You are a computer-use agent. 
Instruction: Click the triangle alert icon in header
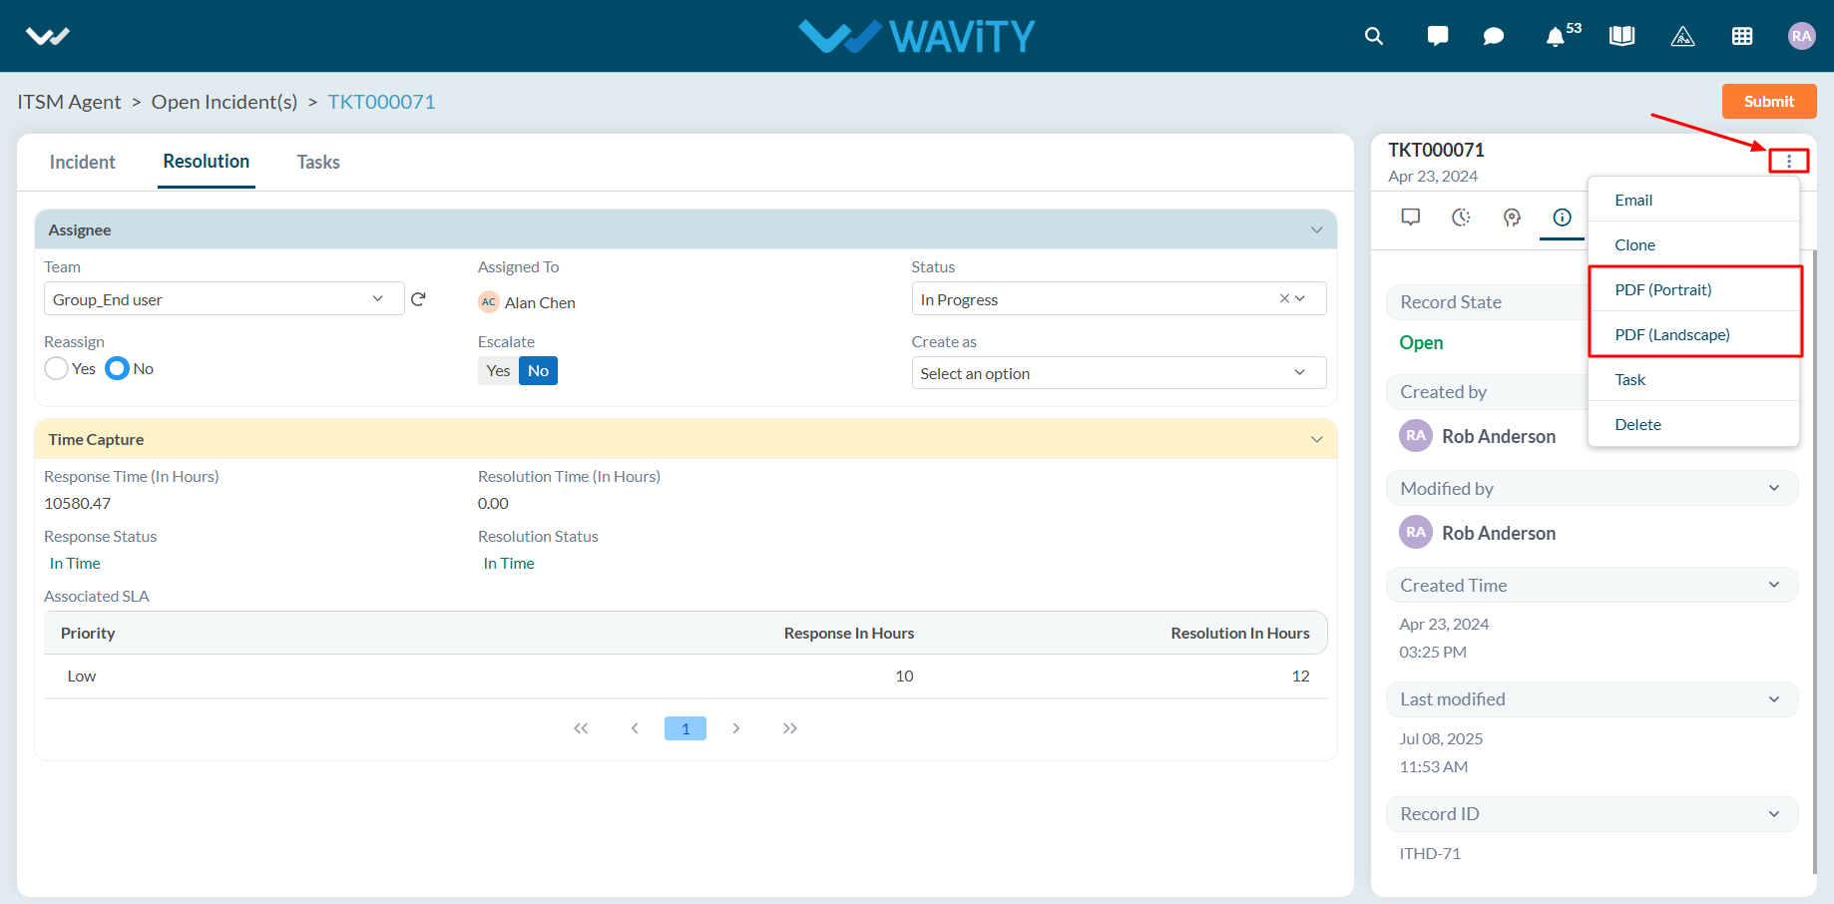1683,36
